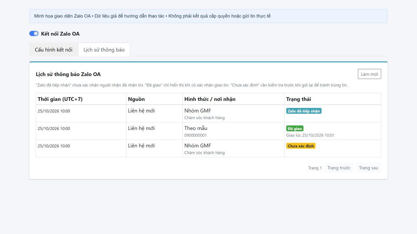Click the Kết nối Zalo OA label
Screen dimensions: 417x234
coord(60,34)
